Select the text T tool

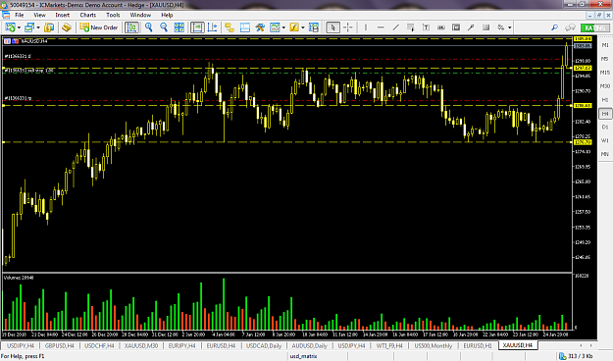tap(426, 27)
